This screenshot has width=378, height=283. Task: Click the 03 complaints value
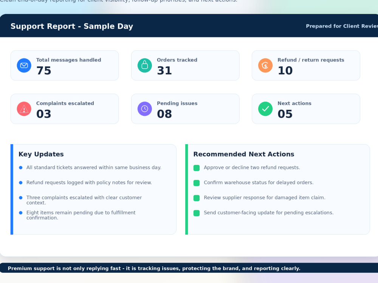44,114
